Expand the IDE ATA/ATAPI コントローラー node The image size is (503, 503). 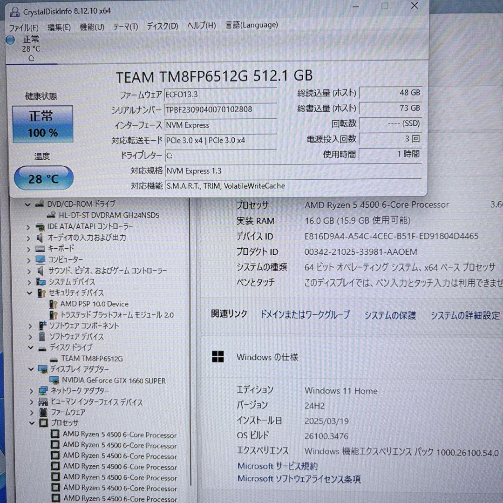28,227
